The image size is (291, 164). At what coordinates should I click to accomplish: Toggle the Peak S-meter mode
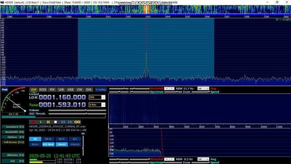coord(5,90)
